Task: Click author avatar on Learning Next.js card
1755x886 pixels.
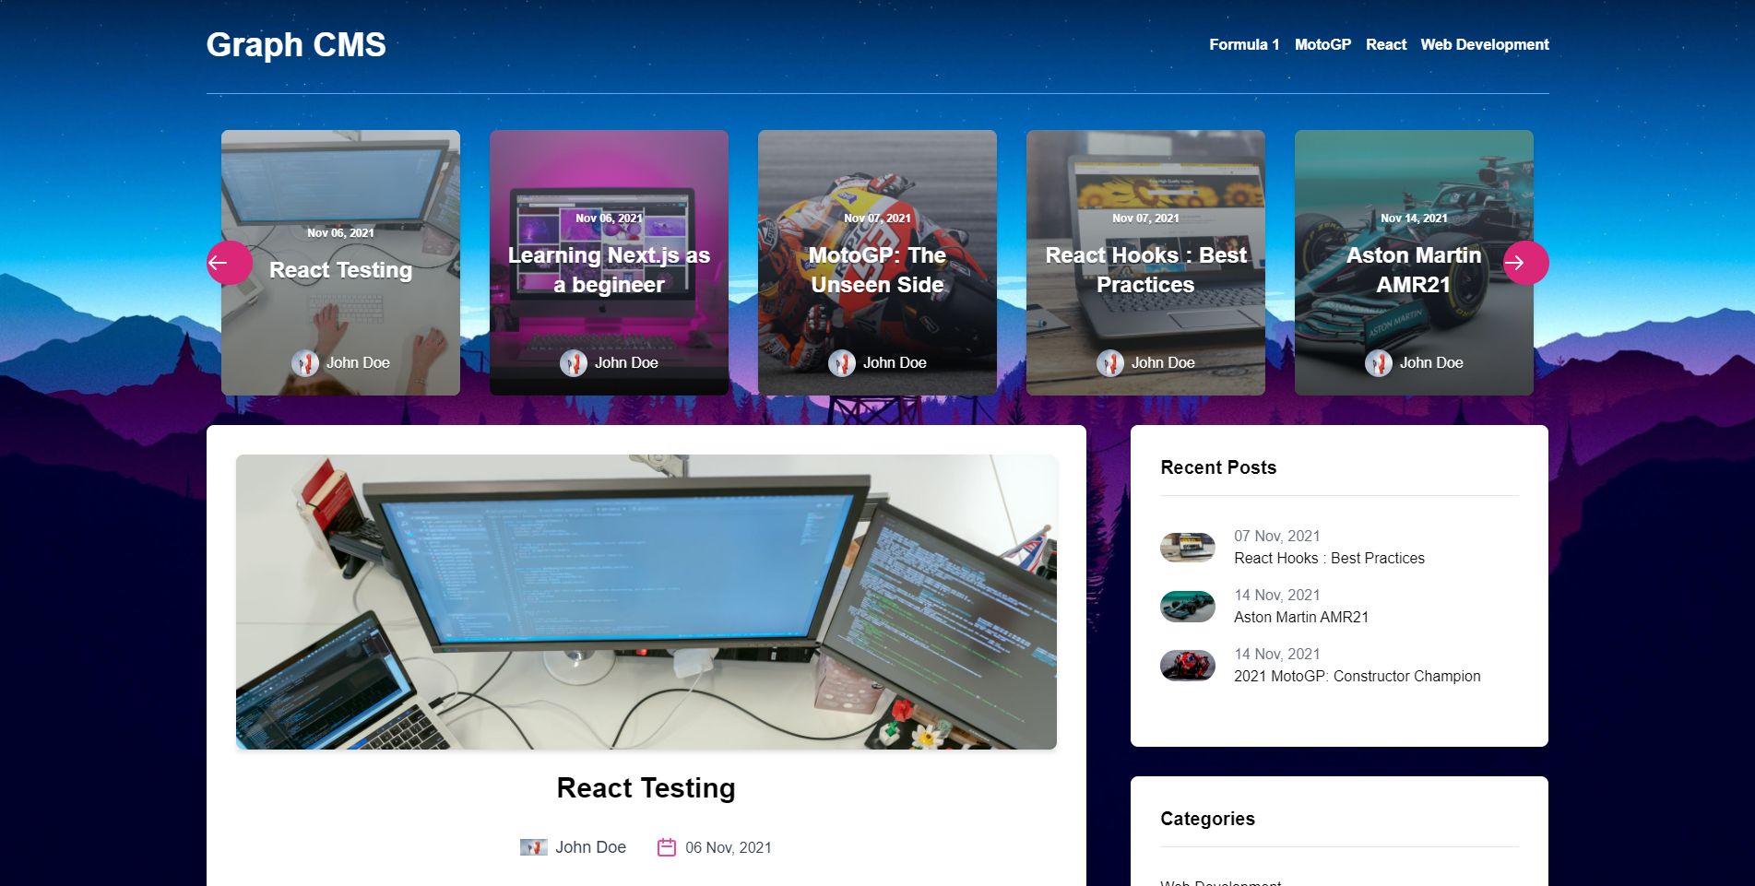Action: (x=573, y=363)
